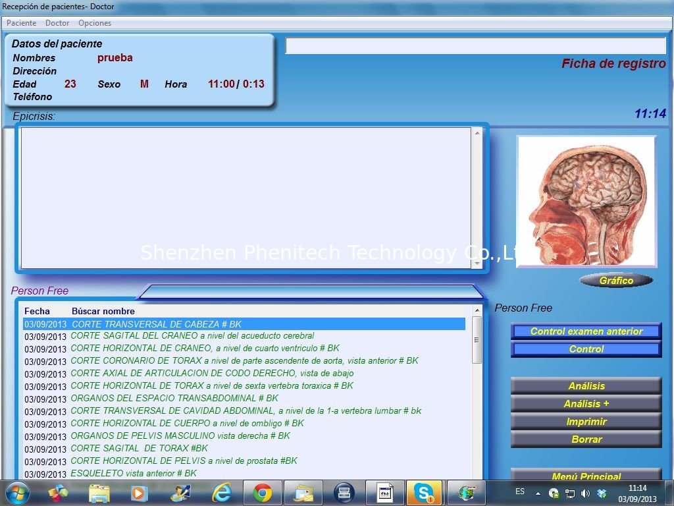Click the Menú Principal button

tap(586, 475)
